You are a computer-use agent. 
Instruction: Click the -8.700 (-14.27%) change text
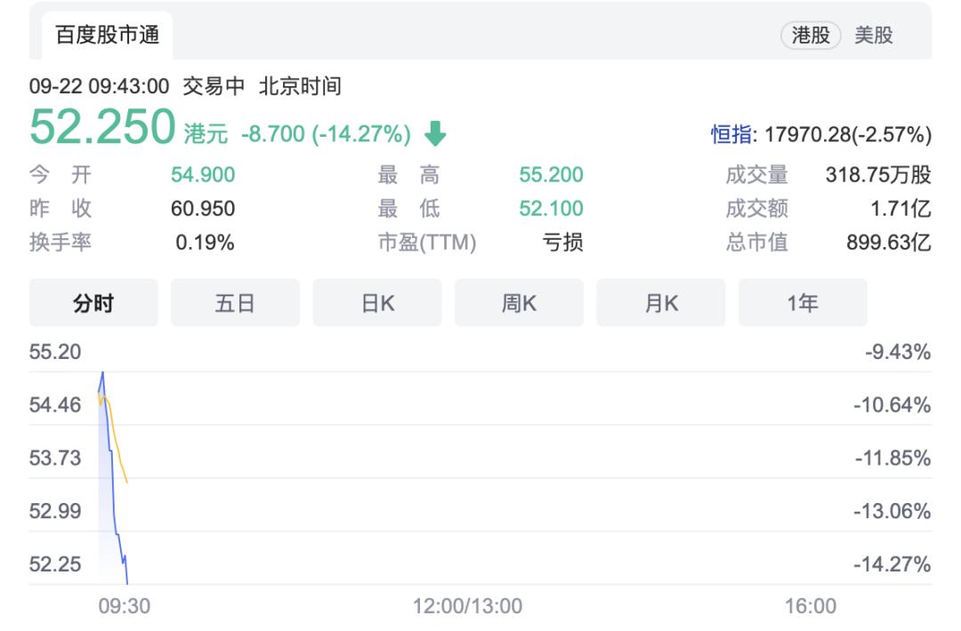[326, 135]
